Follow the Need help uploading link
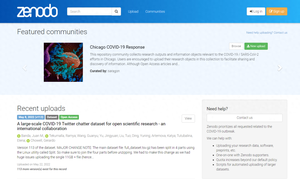Viewport: 300px width, 179px height. [267, 33]
